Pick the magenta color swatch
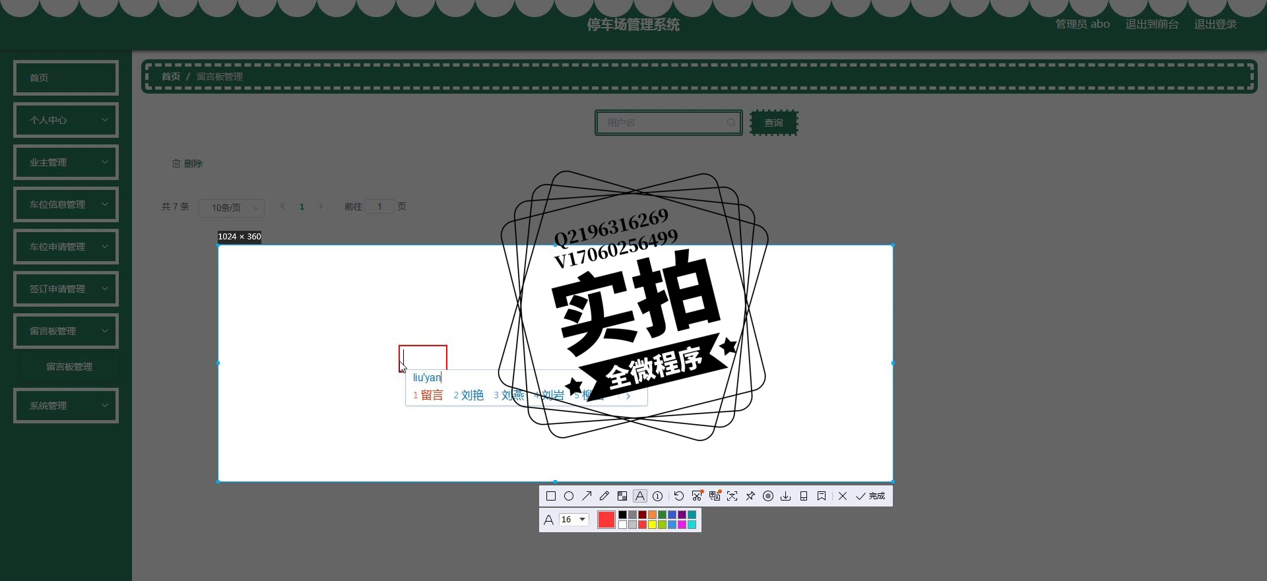 [682, 525]
